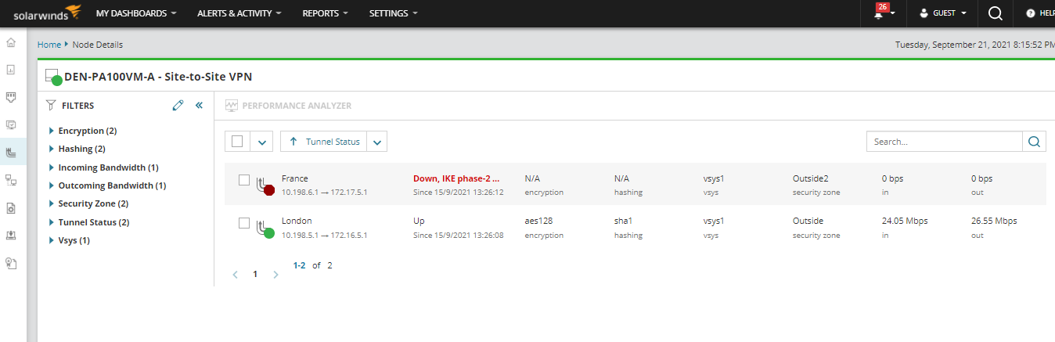Click the 26.55 Mbps outbound value

(x=994, y=221)
